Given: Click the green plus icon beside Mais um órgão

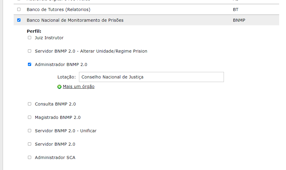Looking at the screenshot, I should click(x=59, y=87).
